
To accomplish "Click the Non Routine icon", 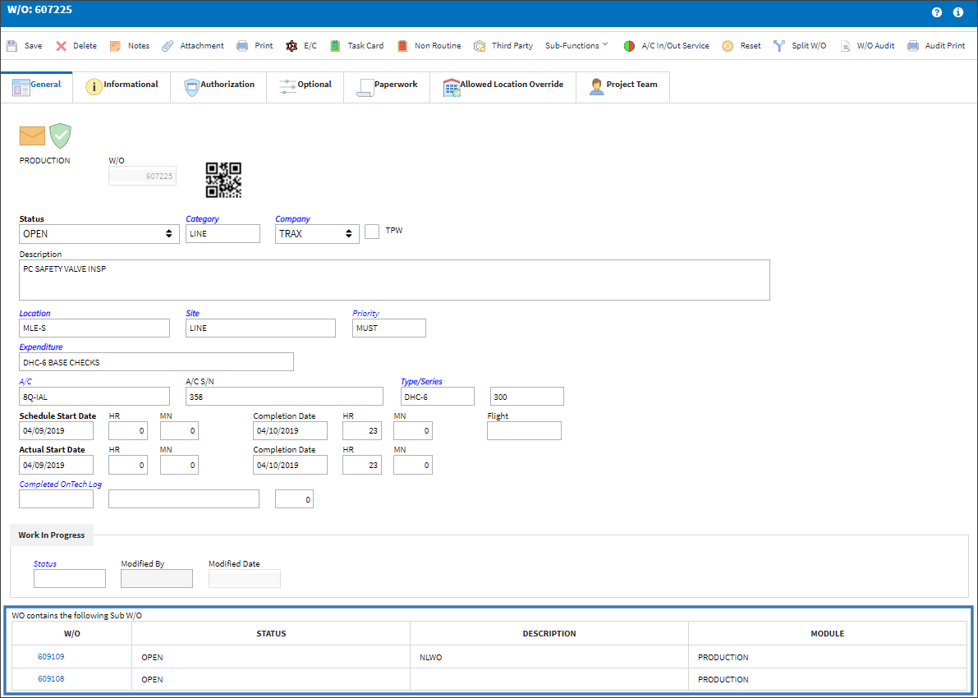I will 403,45.
